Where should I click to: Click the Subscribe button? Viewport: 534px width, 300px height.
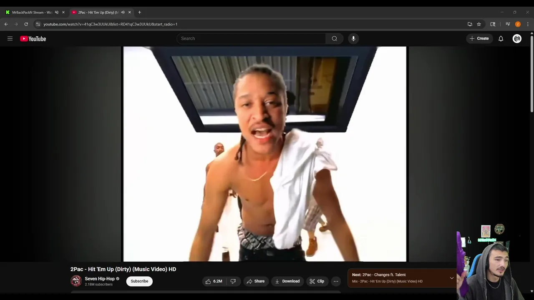(139, 281)
